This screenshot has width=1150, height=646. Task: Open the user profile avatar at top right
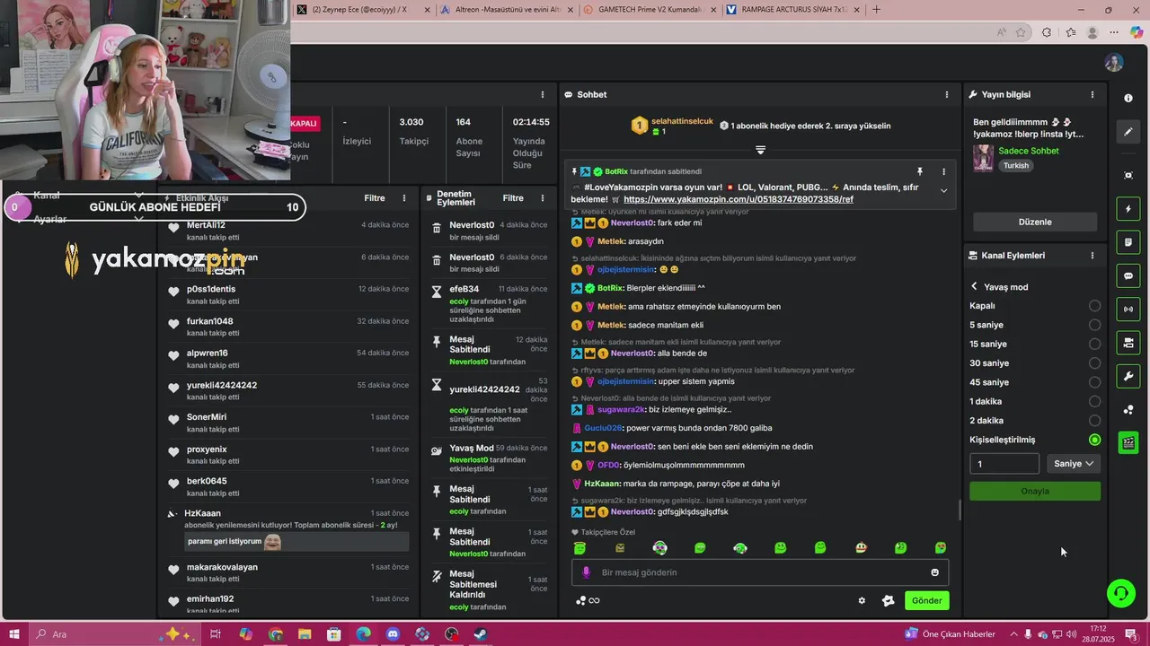coord(1114,63)
